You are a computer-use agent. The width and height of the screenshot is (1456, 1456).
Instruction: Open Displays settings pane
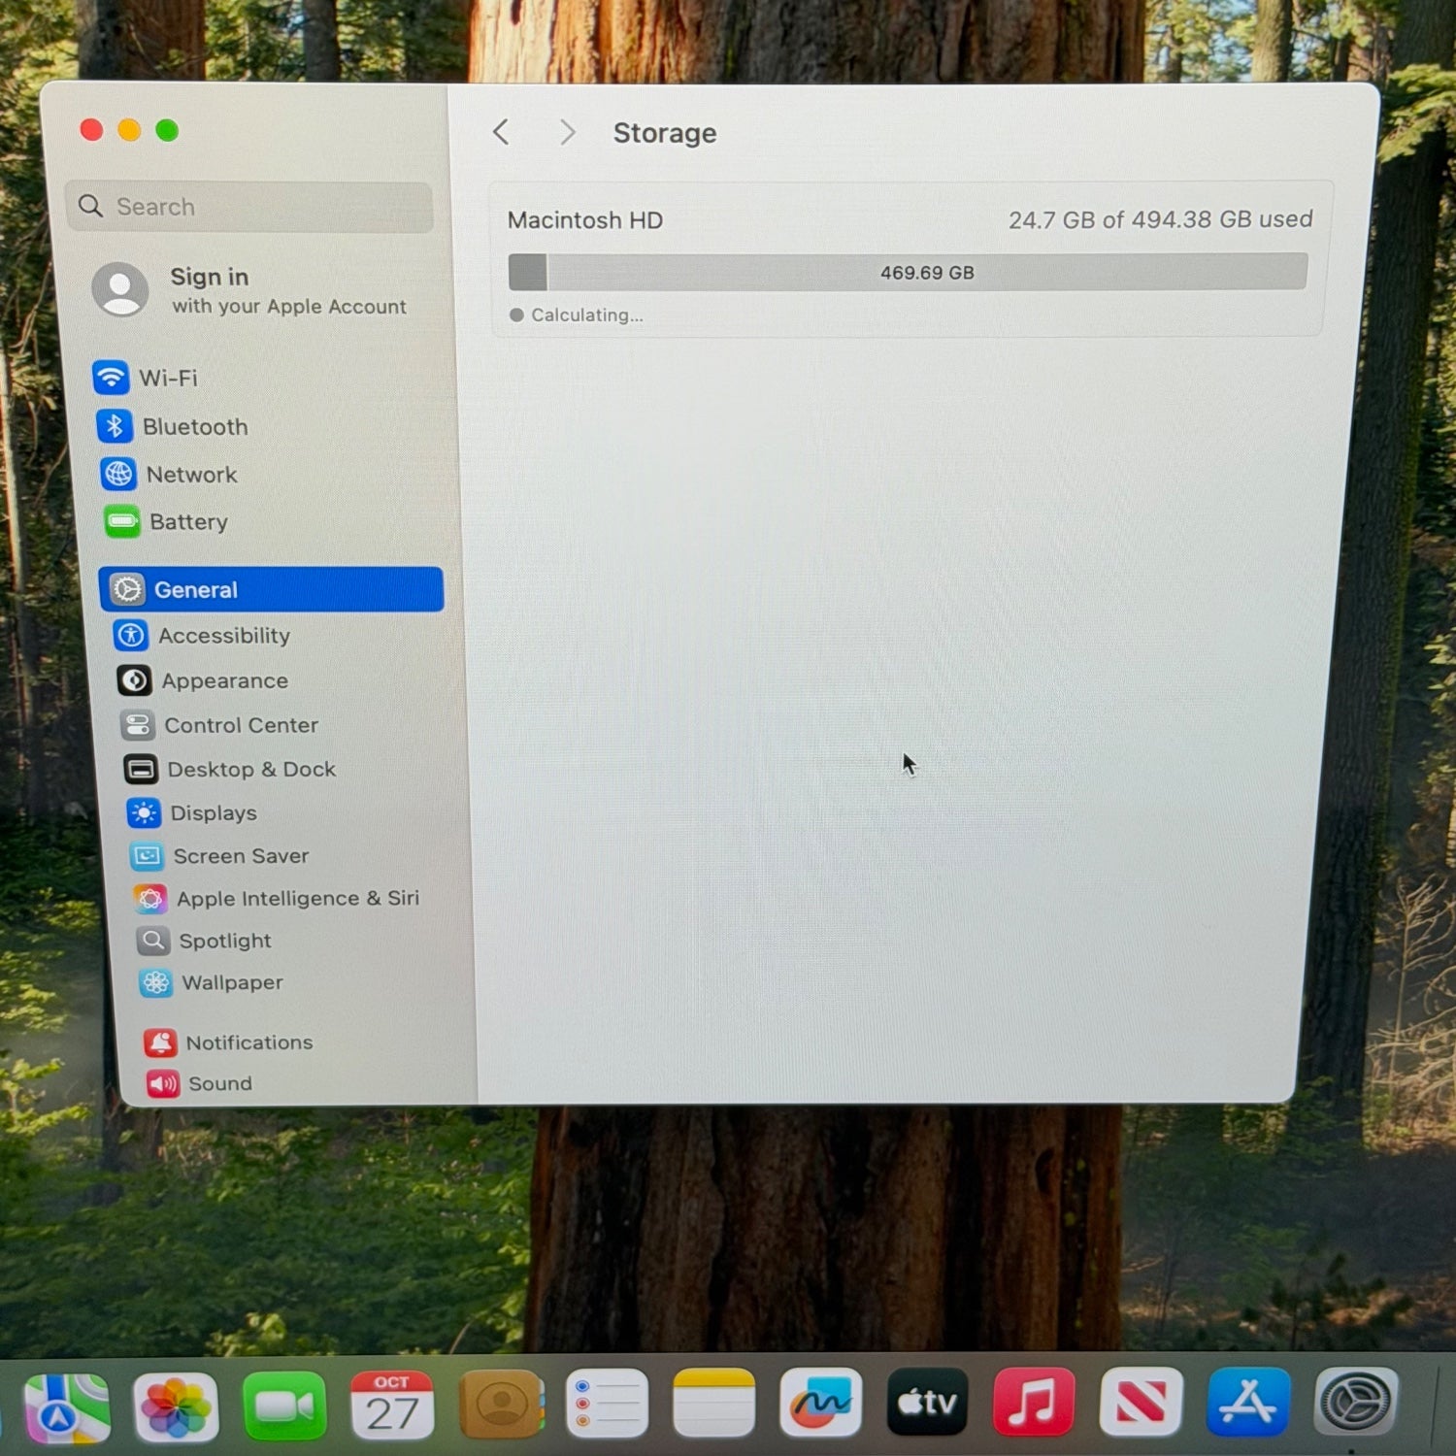tap(213, 813)
